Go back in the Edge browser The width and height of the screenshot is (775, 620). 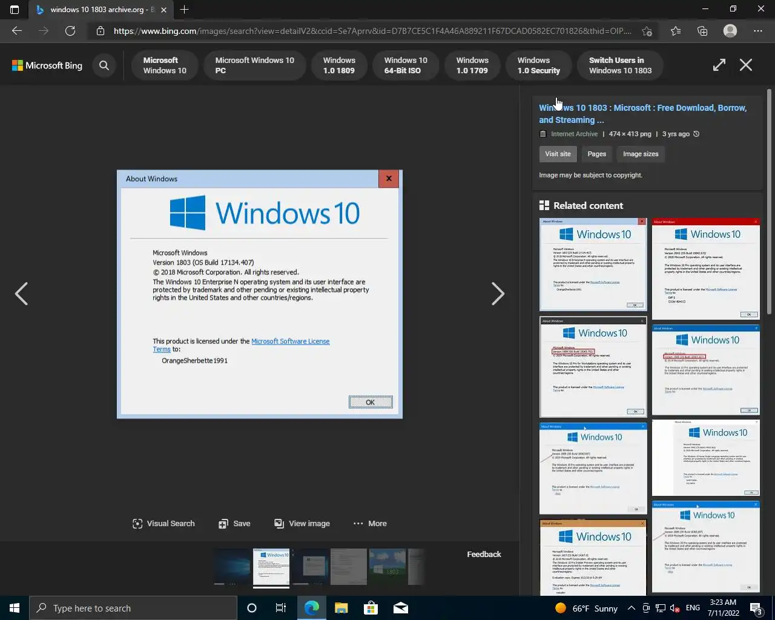pyautogui.click(x=17, y=31)
